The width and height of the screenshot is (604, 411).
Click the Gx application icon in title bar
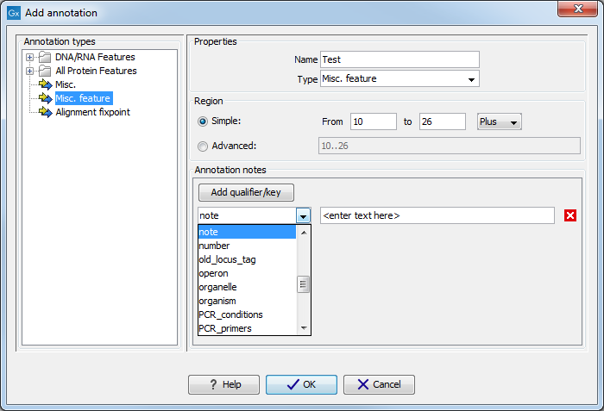[13, 13]
